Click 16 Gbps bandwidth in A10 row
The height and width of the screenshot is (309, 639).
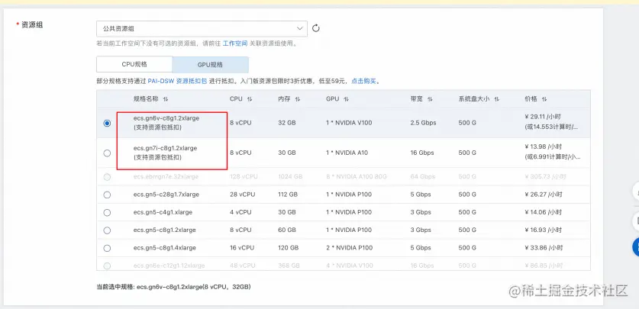click(x=422, y=153)
